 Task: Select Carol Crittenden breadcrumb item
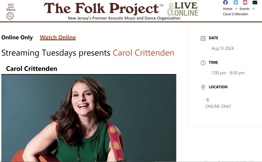tap(235, 14)
